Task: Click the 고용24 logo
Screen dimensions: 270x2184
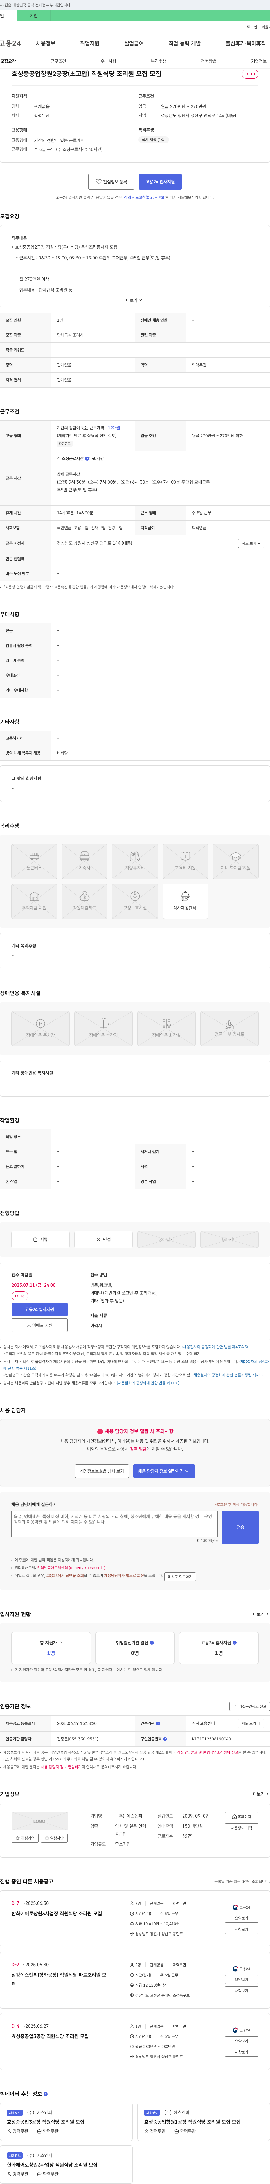Action: 10,43
